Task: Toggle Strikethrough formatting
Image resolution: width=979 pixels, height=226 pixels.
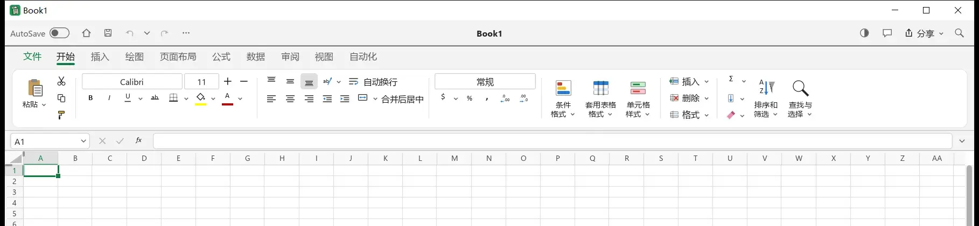Action: 155,98
